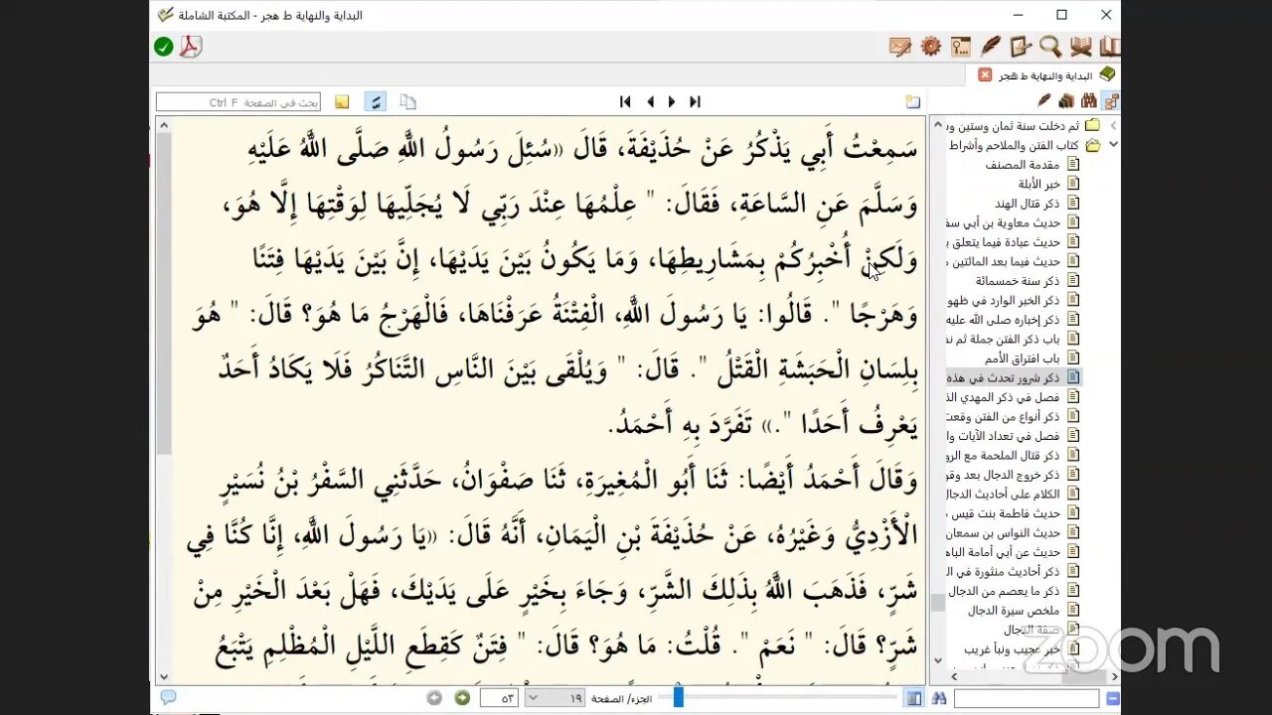Click the yellow note icon near search box
This screenshot has width=1272, height=715.
pyautogui.click(x=342, y=101)
